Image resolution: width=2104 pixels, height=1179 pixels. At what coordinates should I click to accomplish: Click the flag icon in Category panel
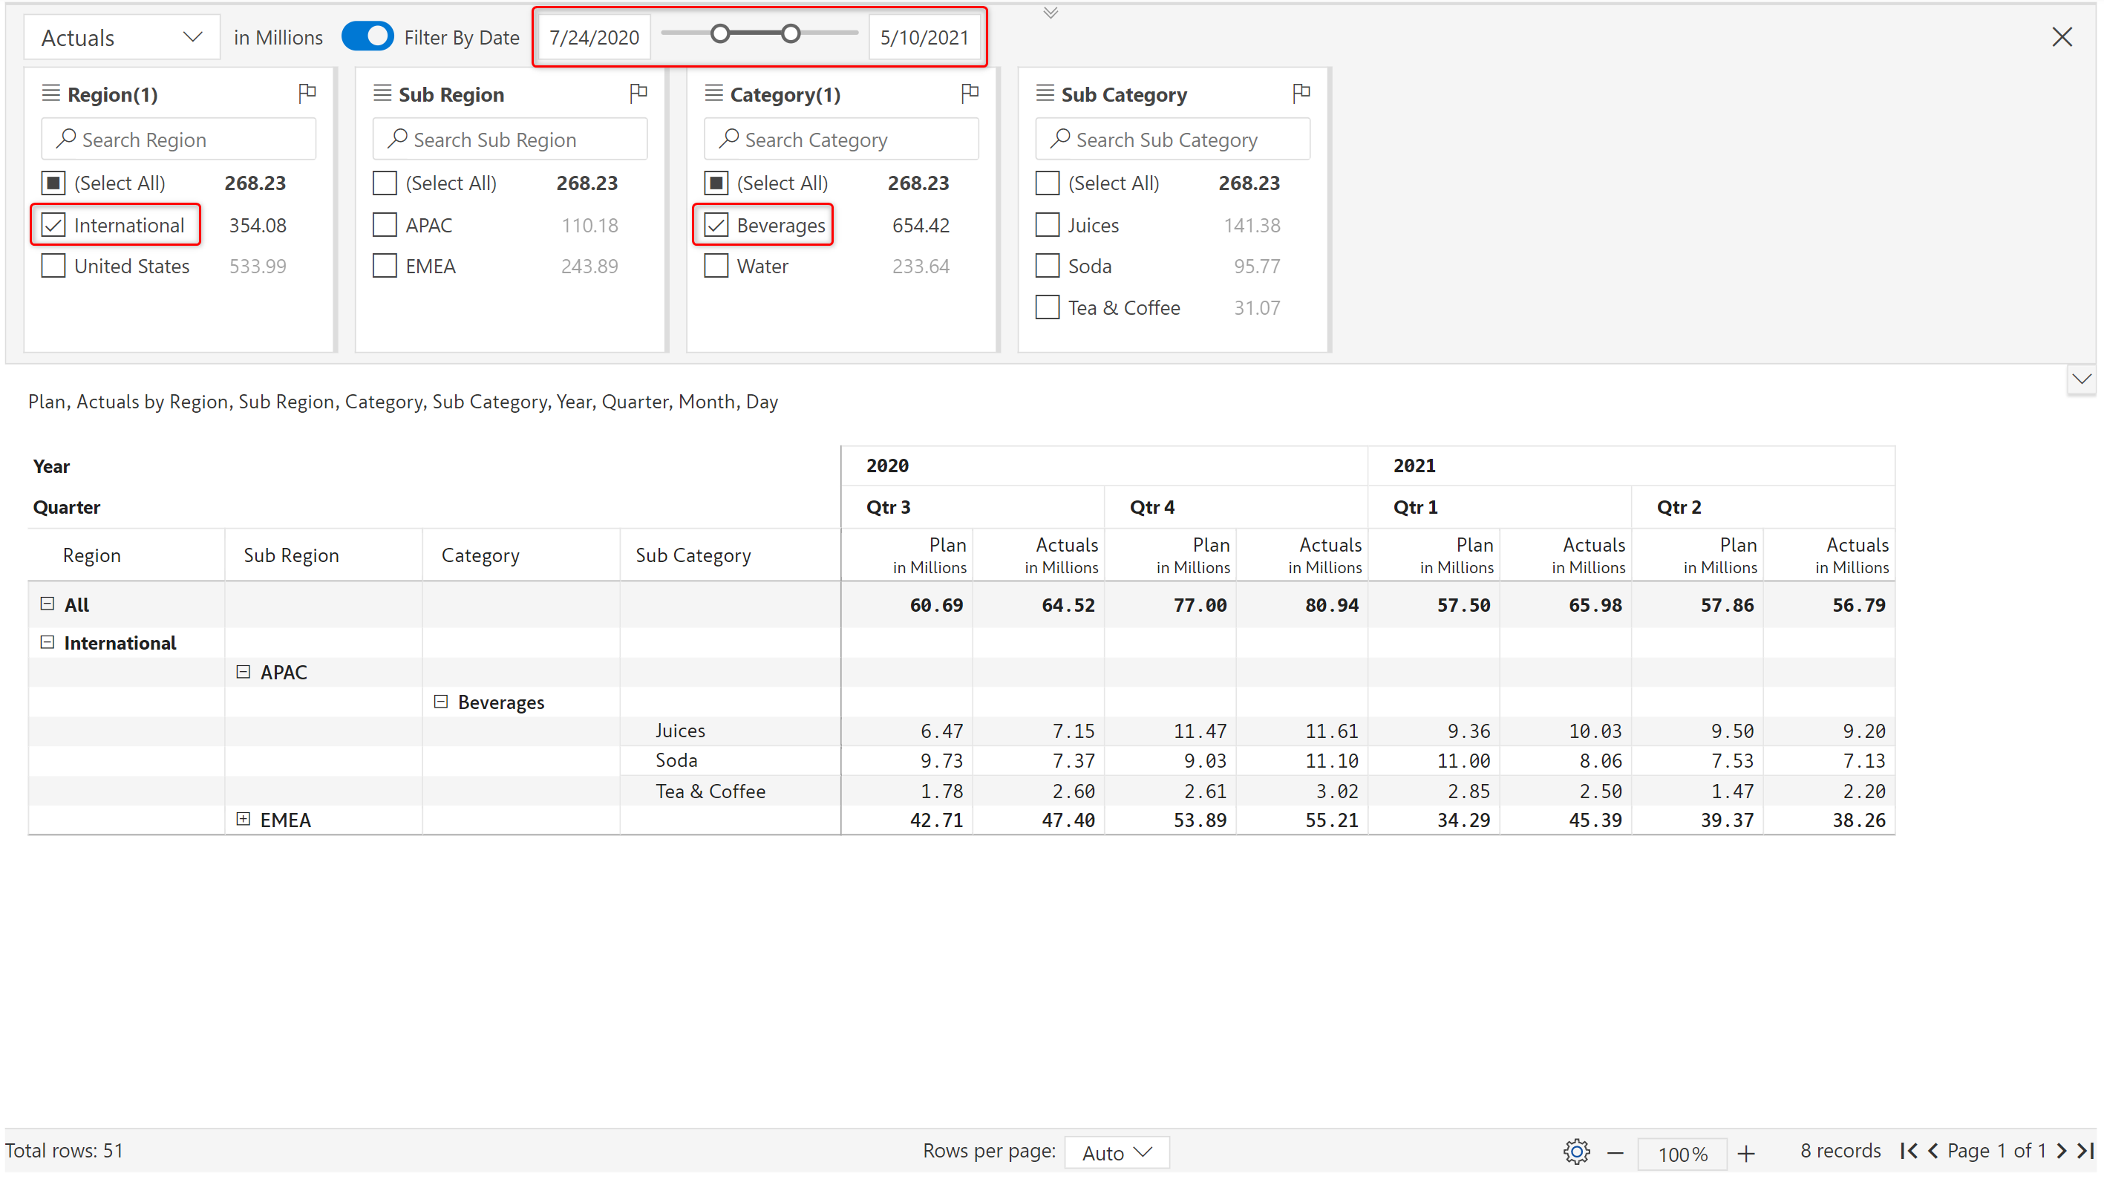(x=970, y=93)
